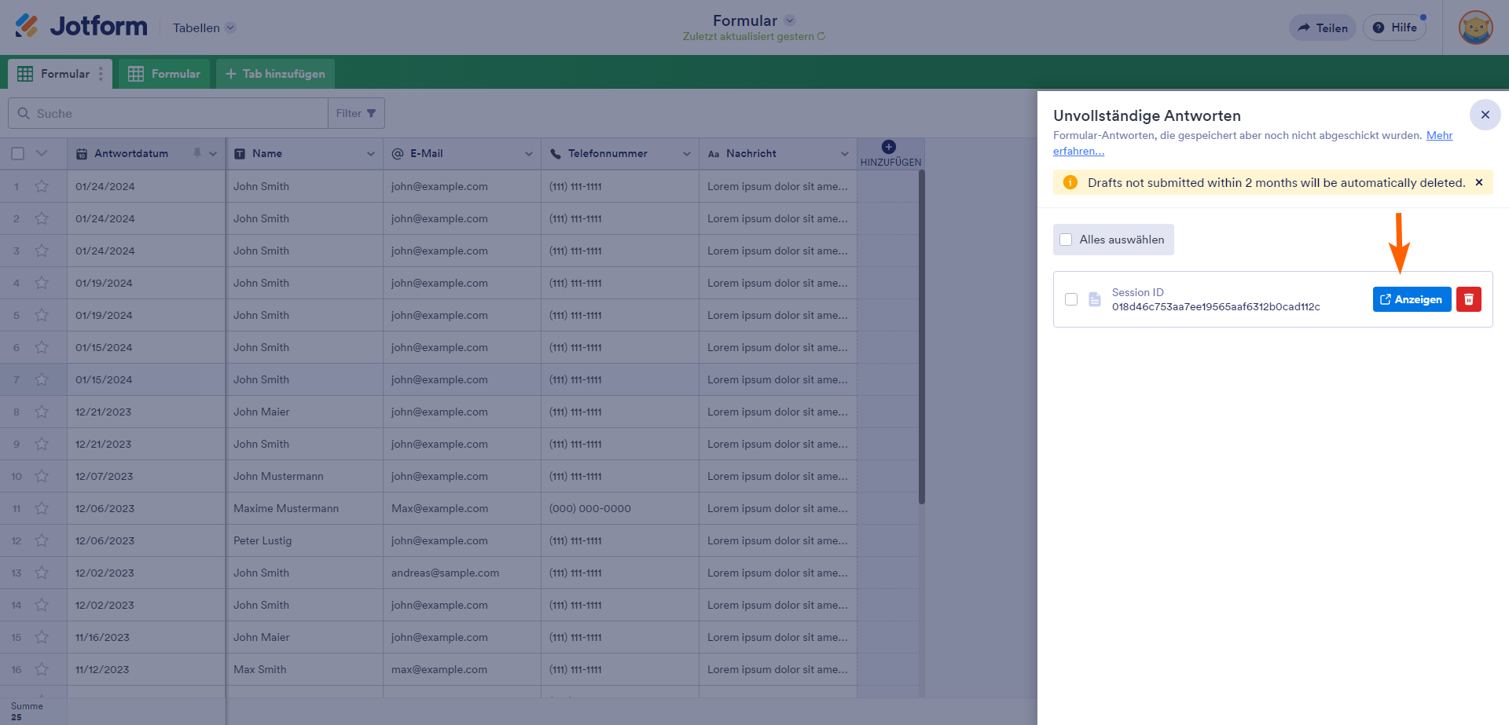Dismiss the drafts deletion warning
Screen dimensions: 1509x725
1478,182
